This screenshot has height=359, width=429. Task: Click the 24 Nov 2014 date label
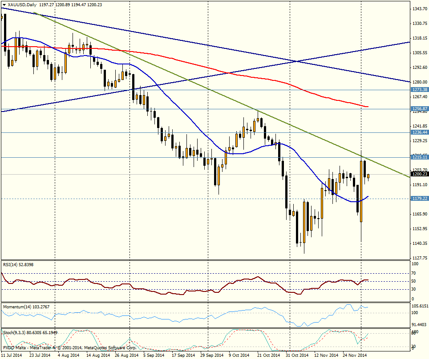tap(355, 355)
